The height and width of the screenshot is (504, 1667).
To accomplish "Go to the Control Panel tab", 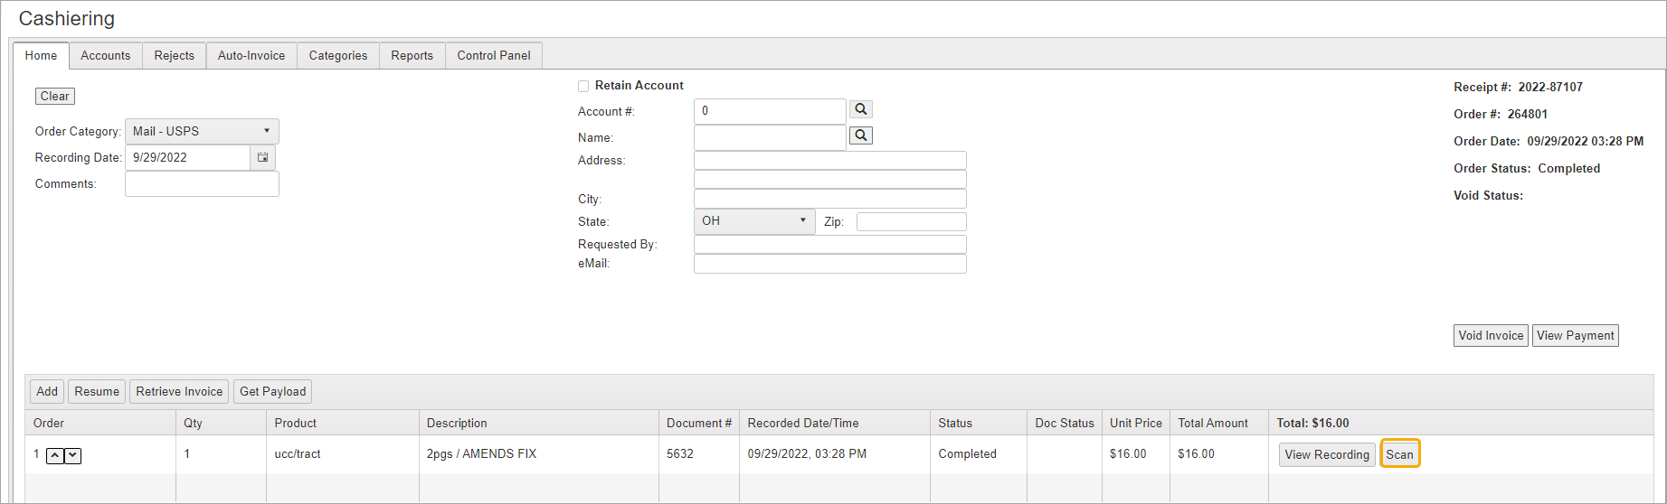I will (494, 56).
